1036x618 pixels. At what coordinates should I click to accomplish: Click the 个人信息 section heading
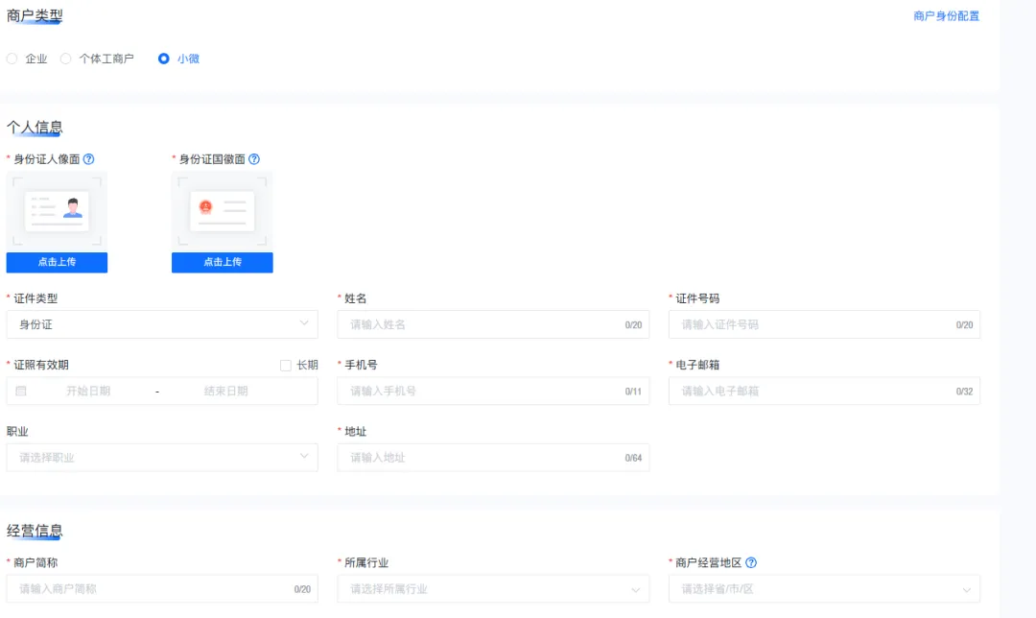[x=35, y=127]
